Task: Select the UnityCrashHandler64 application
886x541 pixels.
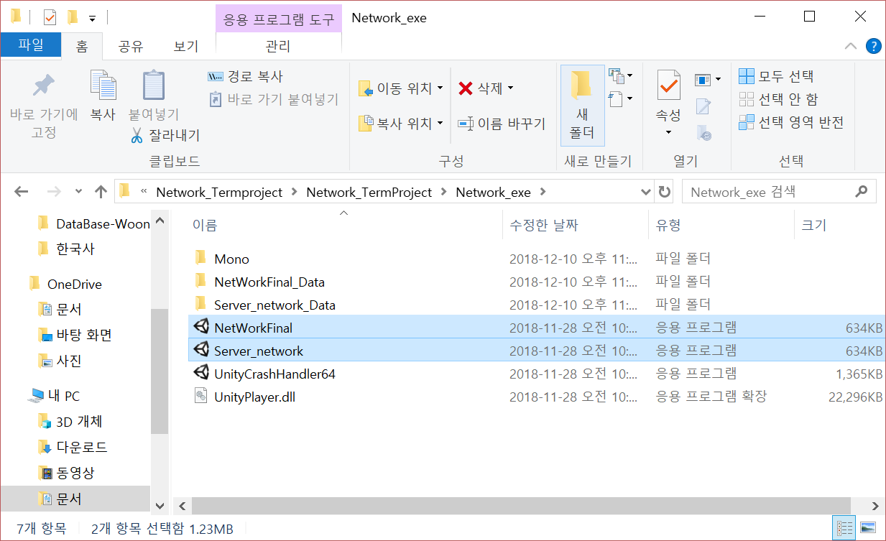Action: [x=274, y=374]
